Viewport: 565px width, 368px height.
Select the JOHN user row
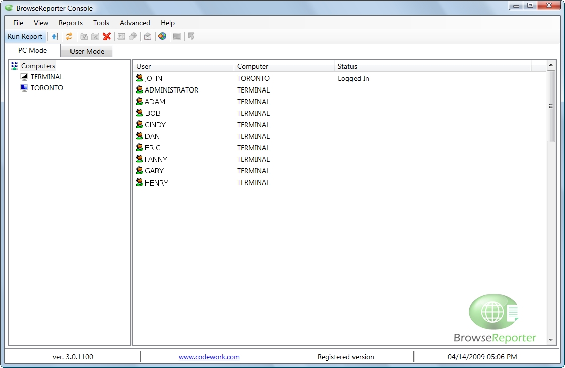[x=340, y=78]
